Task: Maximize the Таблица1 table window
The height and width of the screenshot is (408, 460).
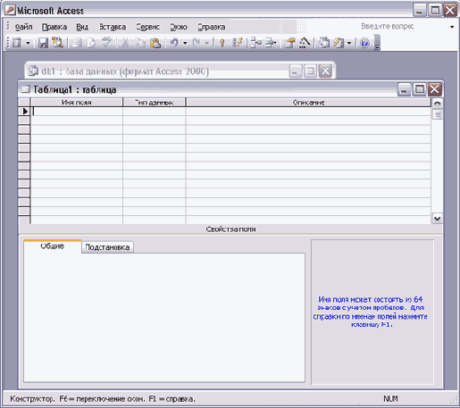Action: click(419, 89)
